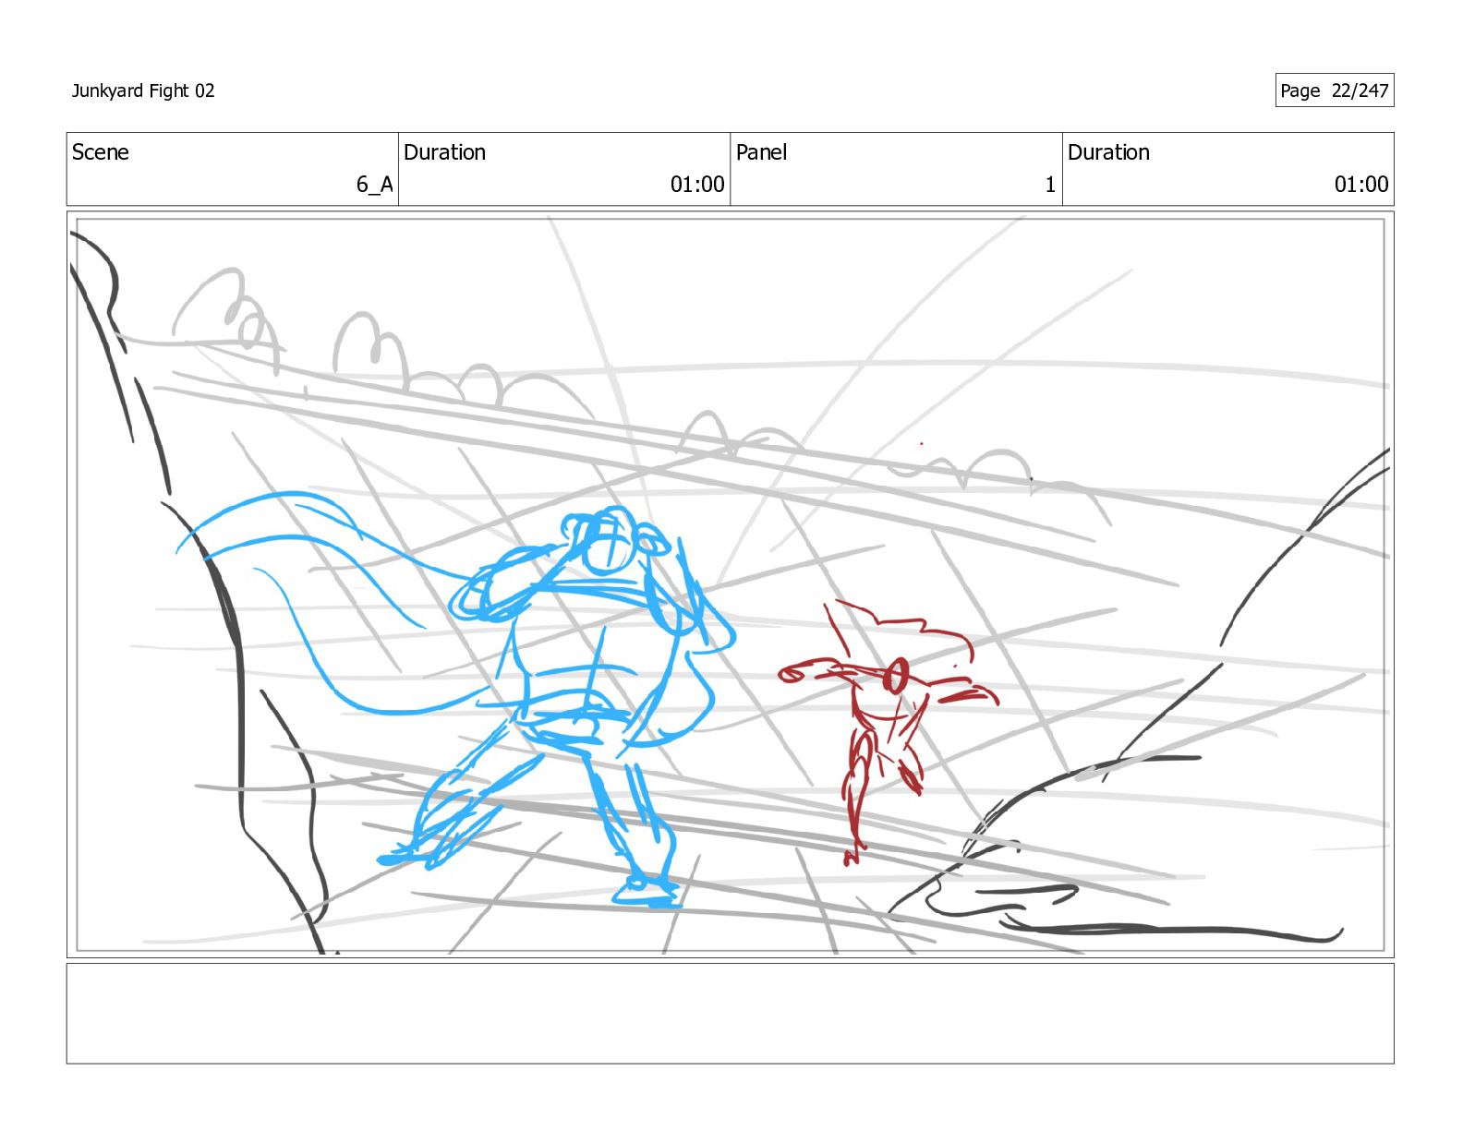The height and width of the screenshot is (1130, 1463).
Task: Click the panel number '1'
Action: (x=1050, y=185)
